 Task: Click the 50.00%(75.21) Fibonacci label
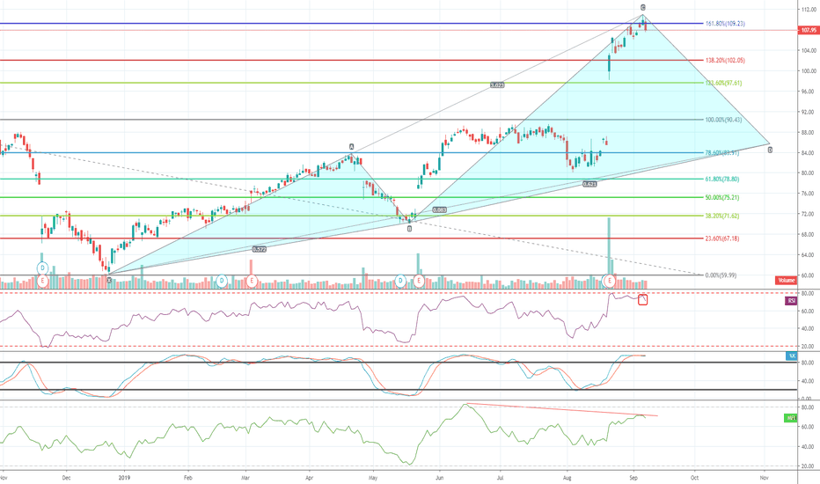pyautogui.click(x=722, y=198)
